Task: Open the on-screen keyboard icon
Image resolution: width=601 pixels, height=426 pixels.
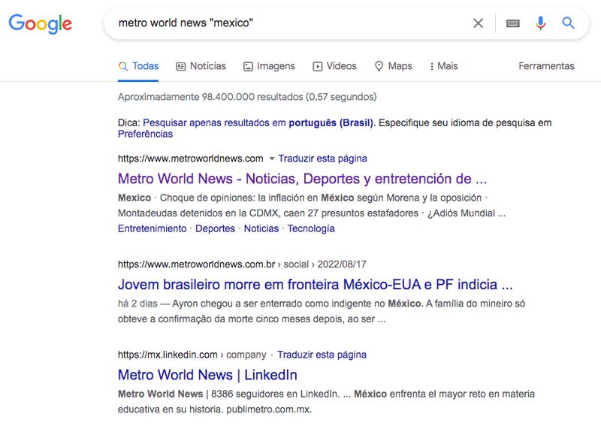Action: [x=513, y=23]
